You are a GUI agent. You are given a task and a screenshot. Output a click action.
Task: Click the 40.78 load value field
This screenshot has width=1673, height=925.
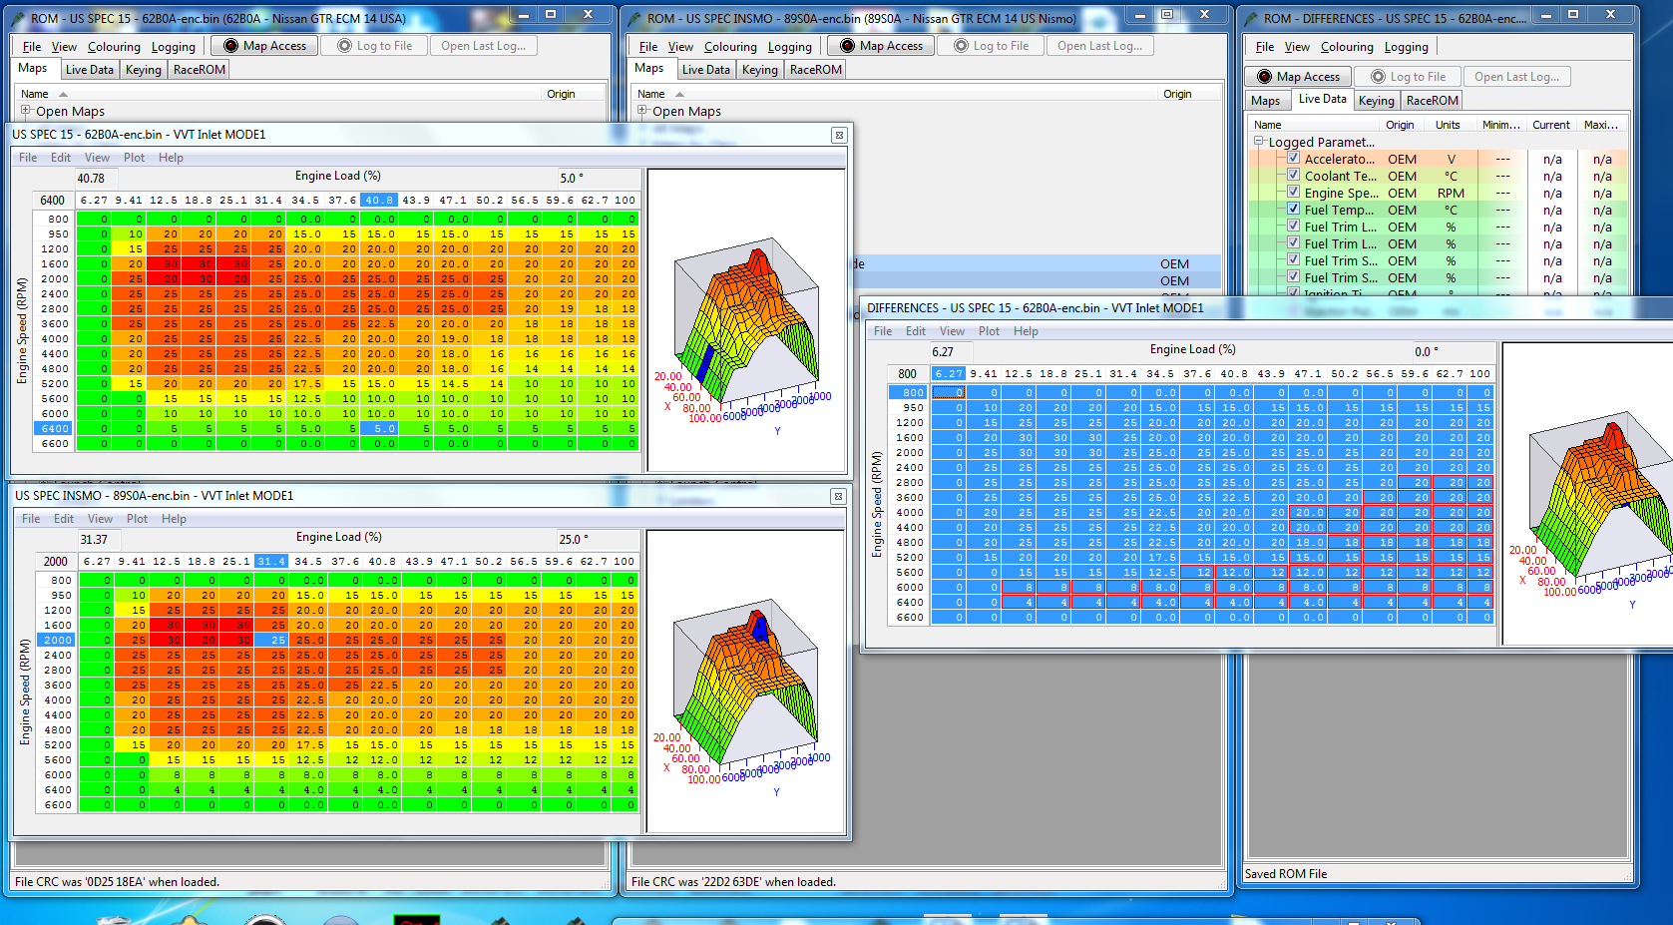click(x=95, y=179)
